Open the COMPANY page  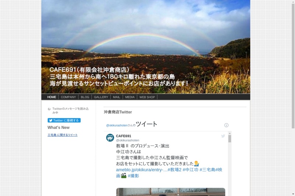click(x=68, y=97)
